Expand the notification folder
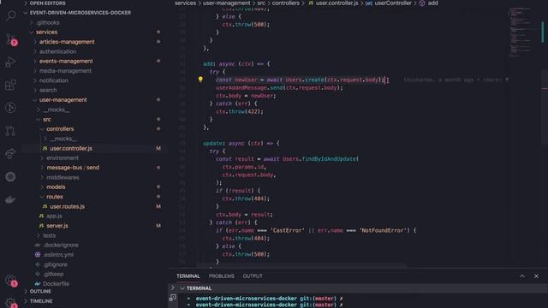548x308 pixels. pyautogui.click(x=54, y=80)
